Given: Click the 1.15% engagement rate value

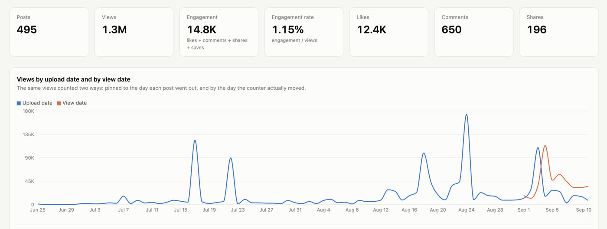Looking at the screenshot, I should (288, 30).
